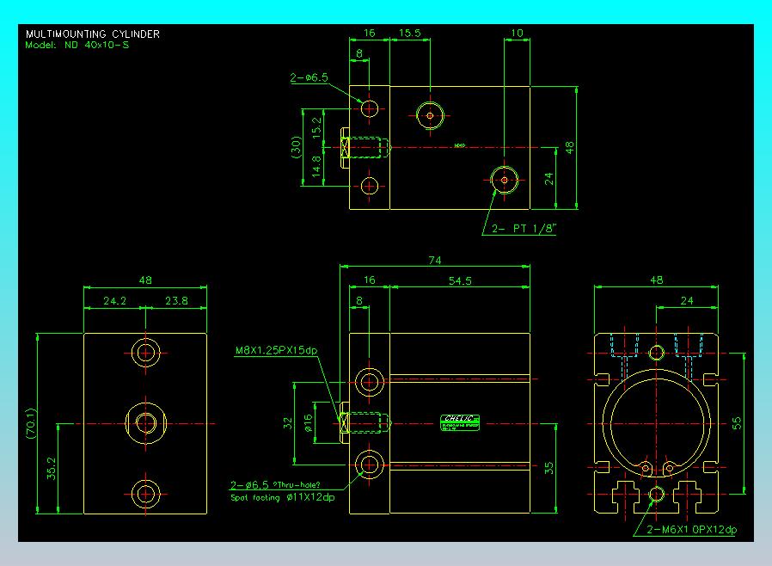Click the M8X1.25PX15dp thread annotation

276,350
